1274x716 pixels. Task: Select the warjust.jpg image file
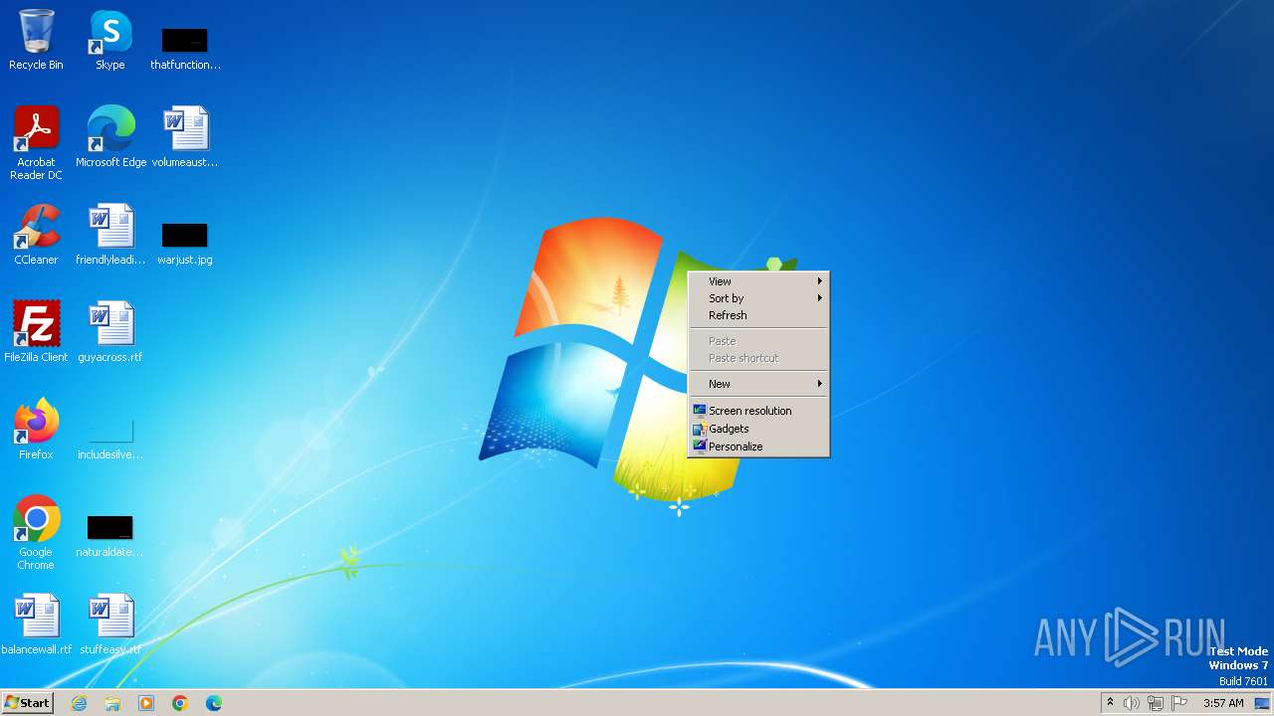[x=185, y=244]
